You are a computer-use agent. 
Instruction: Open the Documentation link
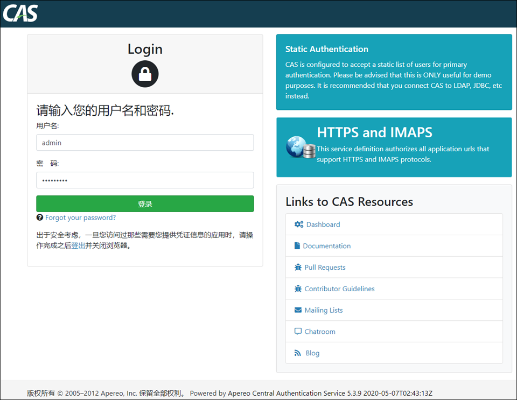327,246
